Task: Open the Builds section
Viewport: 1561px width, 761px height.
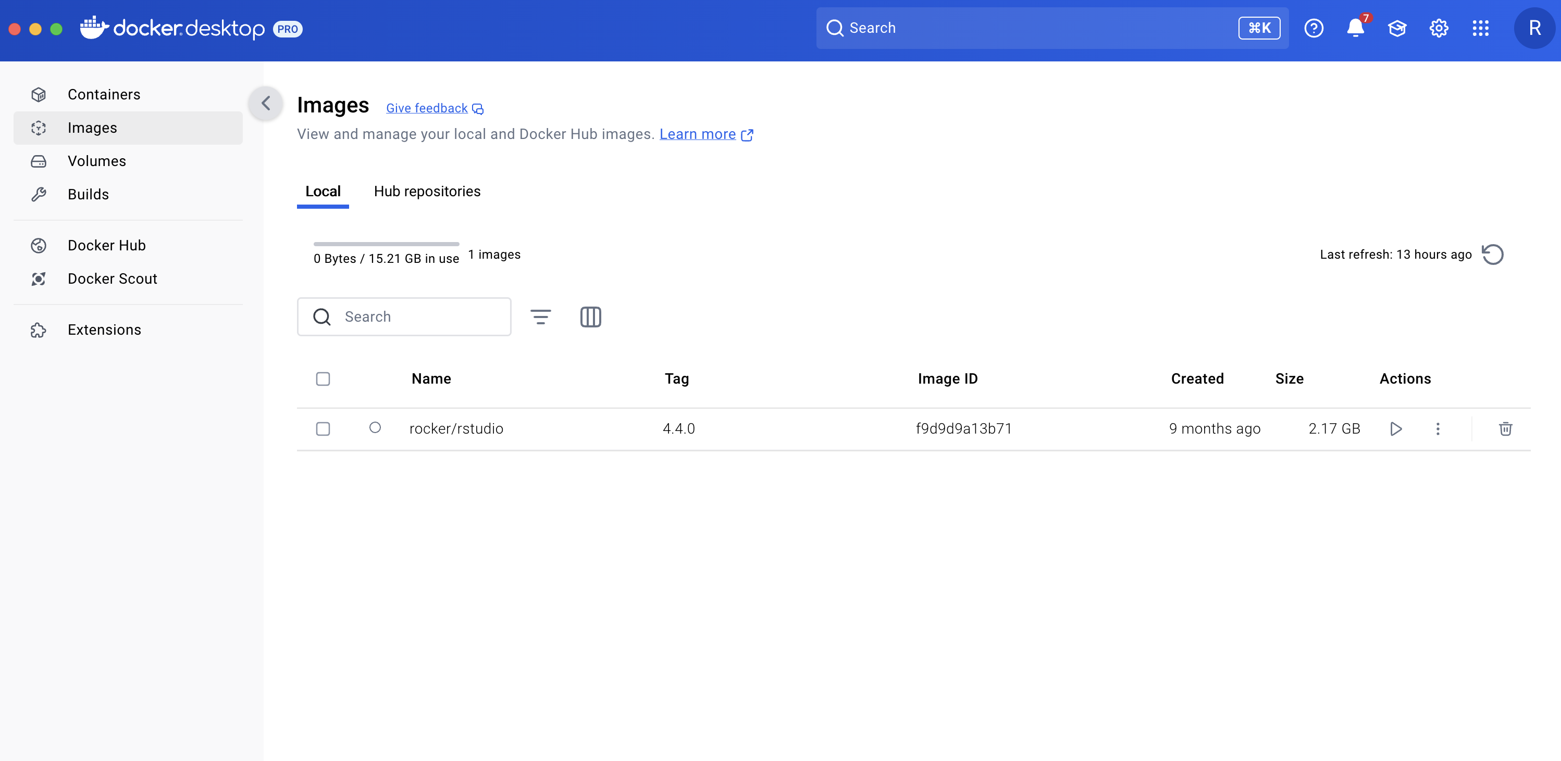Action: (128, 194)
